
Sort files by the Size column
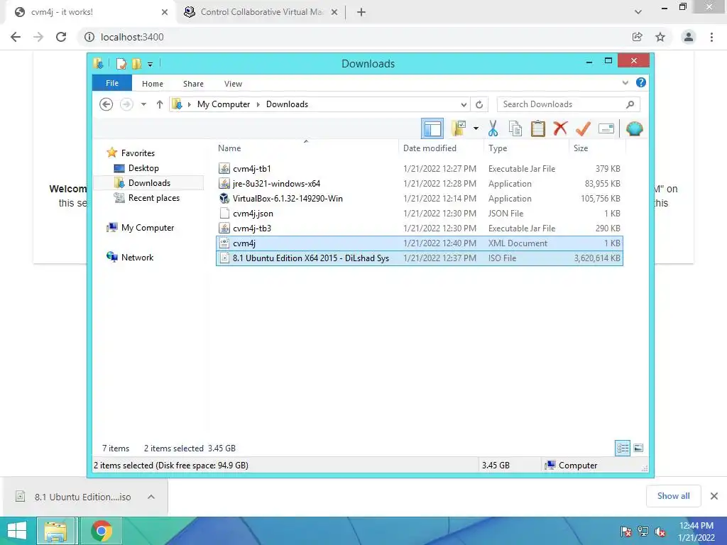(597, 148)
